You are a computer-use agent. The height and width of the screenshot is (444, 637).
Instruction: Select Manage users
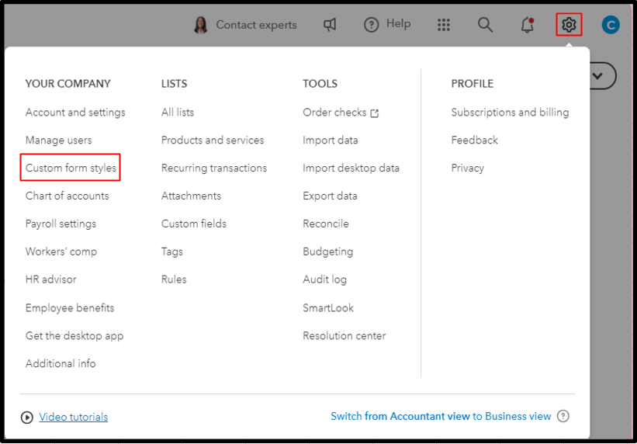click(58, 140)
